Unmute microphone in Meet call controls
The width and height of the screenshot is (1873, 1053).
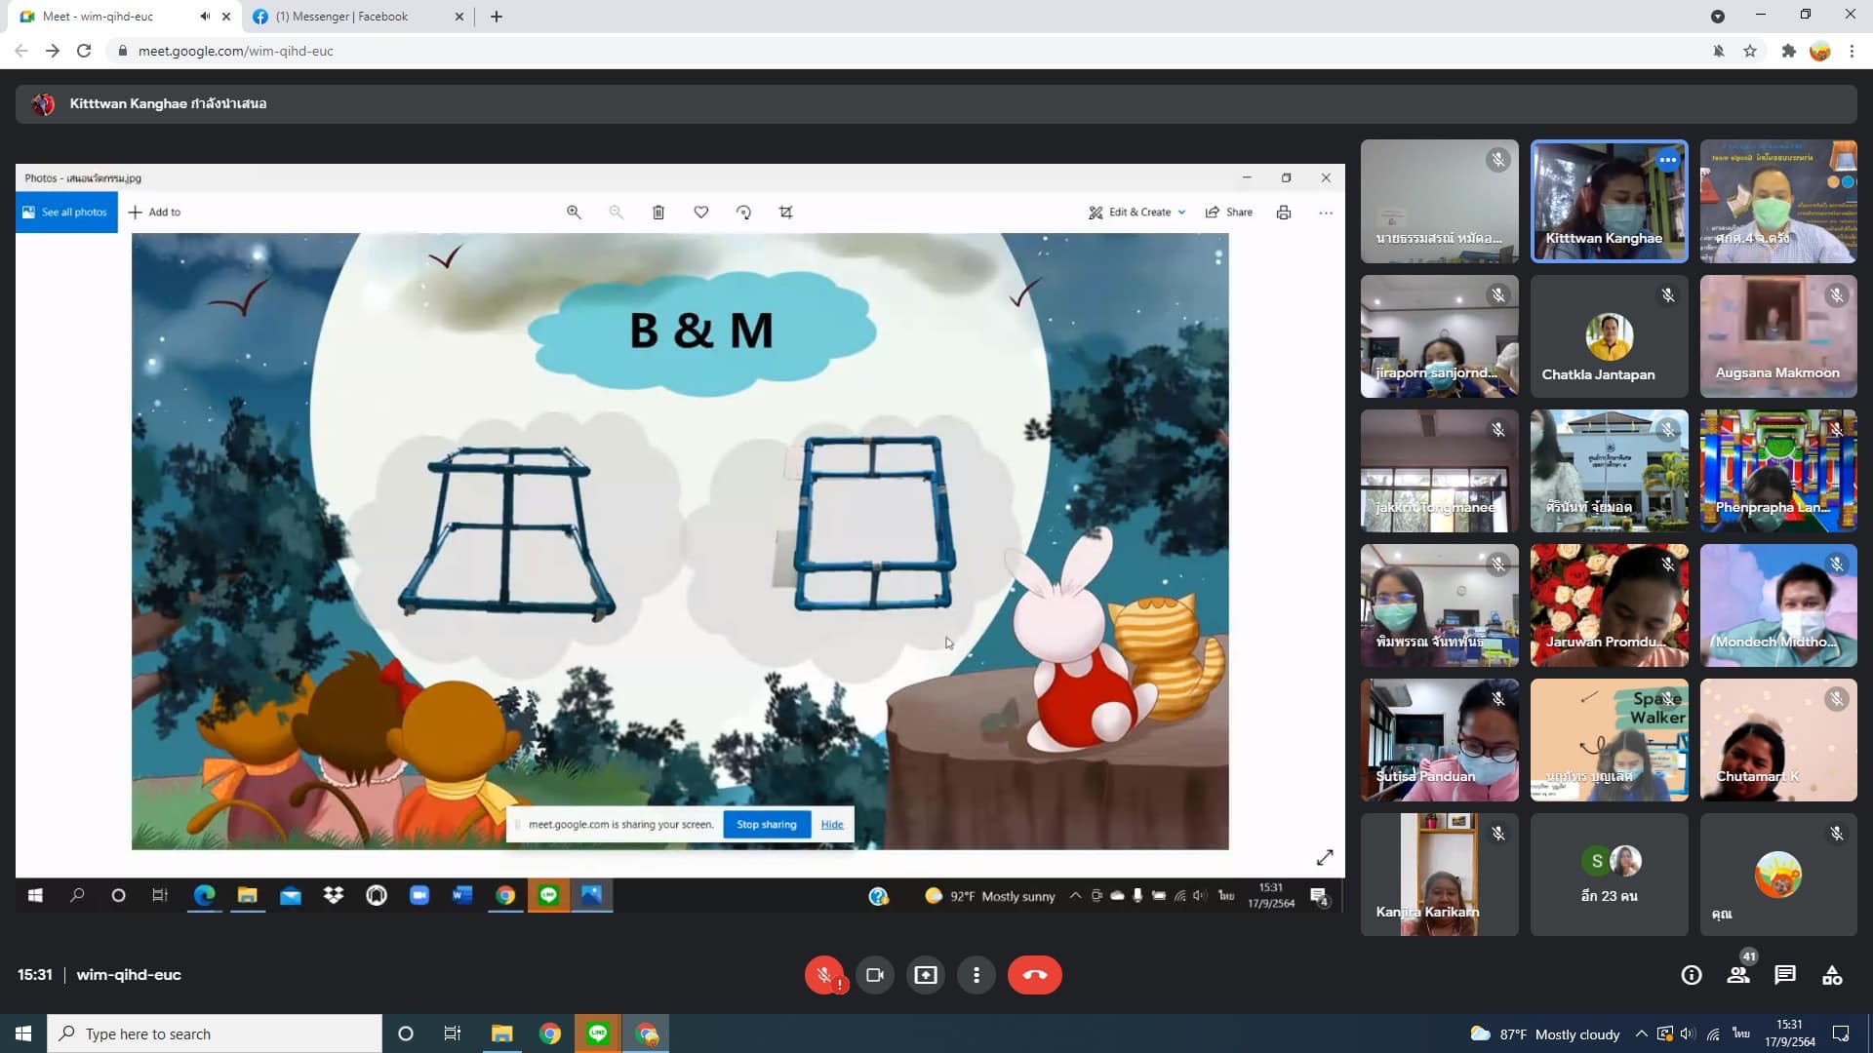(x=824, y=975)
